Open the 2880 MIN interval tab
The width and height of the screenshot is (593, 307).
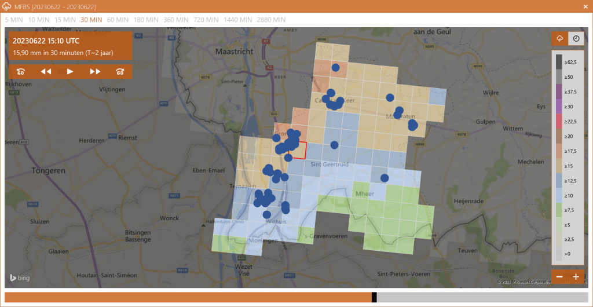click(x=271, y=20)
